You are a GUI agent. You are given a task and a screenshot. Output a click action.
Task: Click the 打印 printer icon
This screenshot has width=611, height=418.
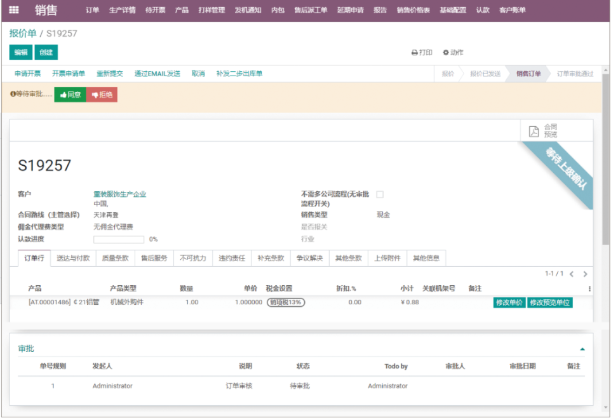pyautogui.click(x=415, y=53)
